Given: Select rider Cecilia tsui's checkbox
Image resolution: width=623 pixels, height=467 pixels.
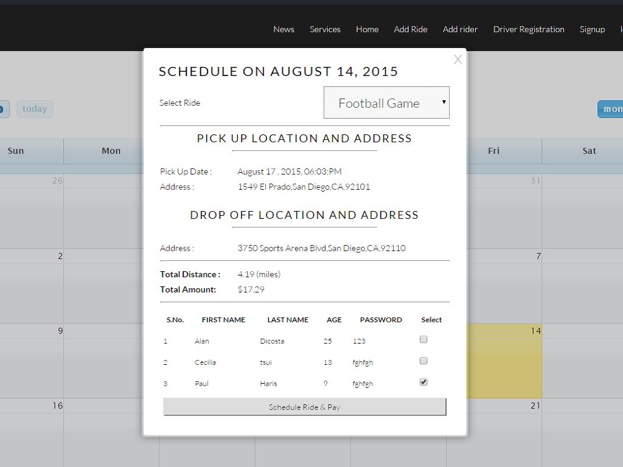Looking at the screenshot, I should click(x=423, y=361).
